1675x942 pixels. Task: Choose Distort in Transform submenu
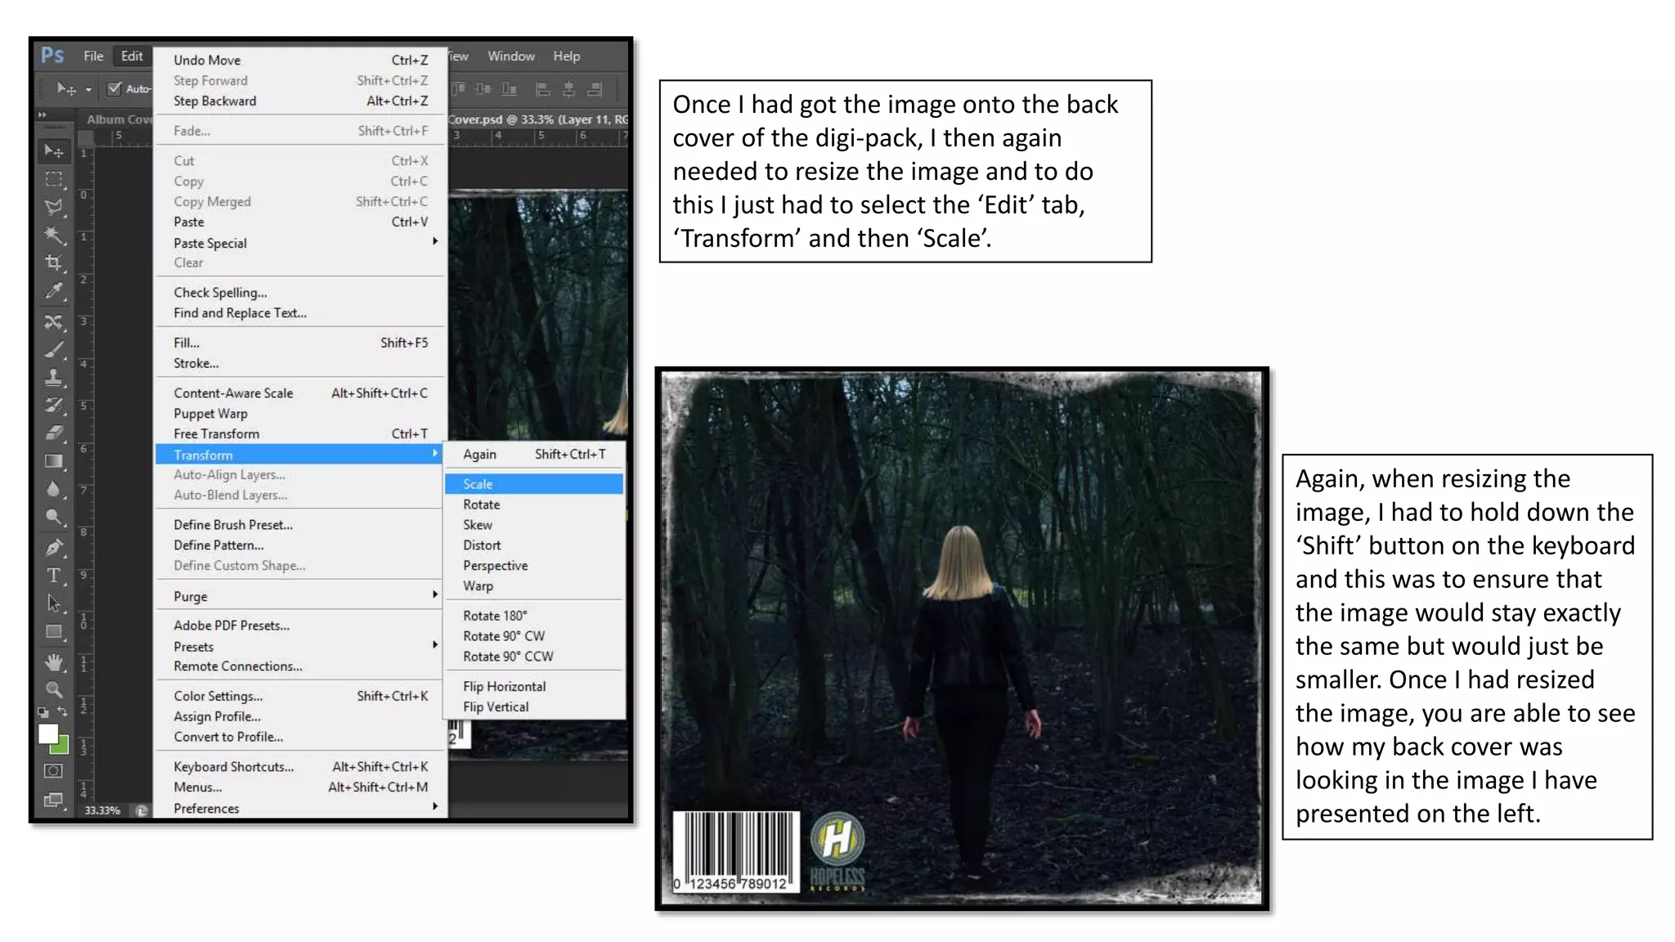(534, 545)
